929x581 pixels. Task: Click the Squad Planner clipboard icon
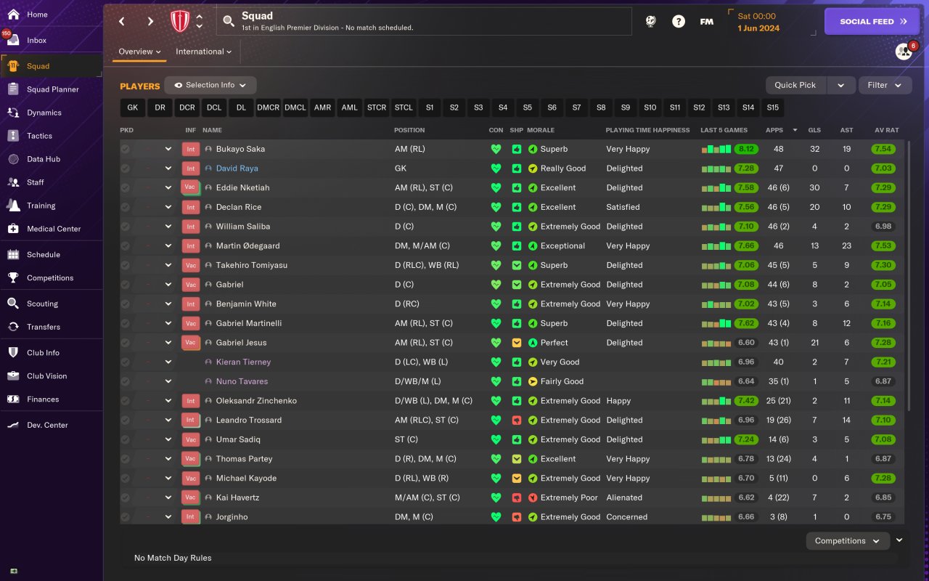pyautogui.click(x=13, y=89)
